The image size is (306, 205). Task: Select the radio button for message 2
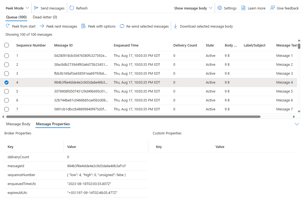(x=6, y=65)
